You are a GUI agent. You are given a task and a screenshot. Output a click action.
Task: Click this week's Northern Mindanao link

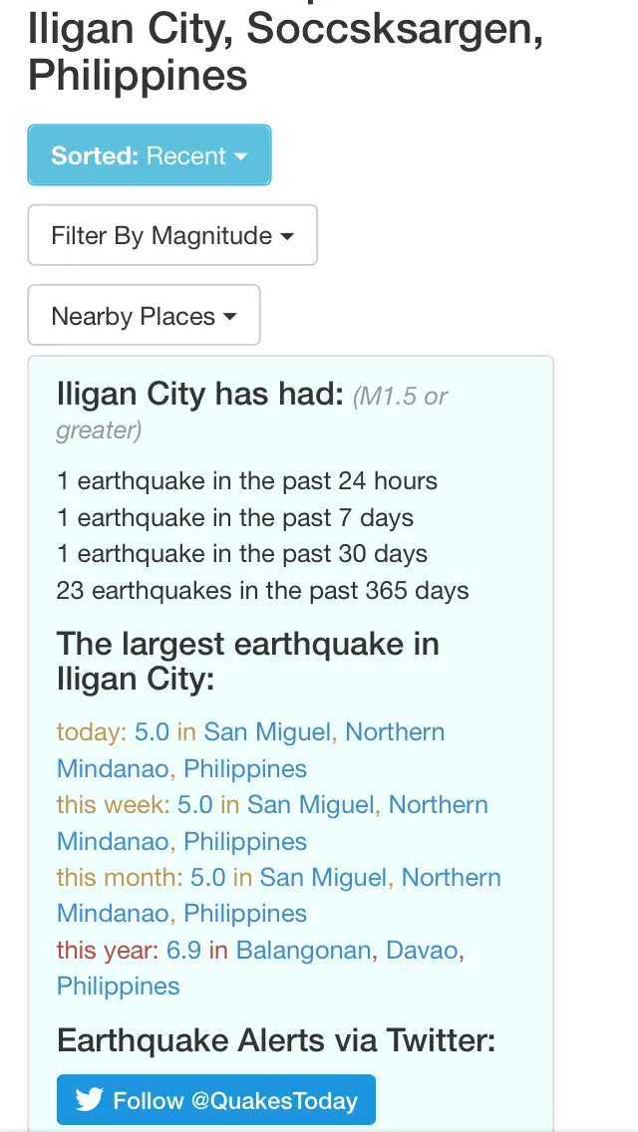[272, 823]
